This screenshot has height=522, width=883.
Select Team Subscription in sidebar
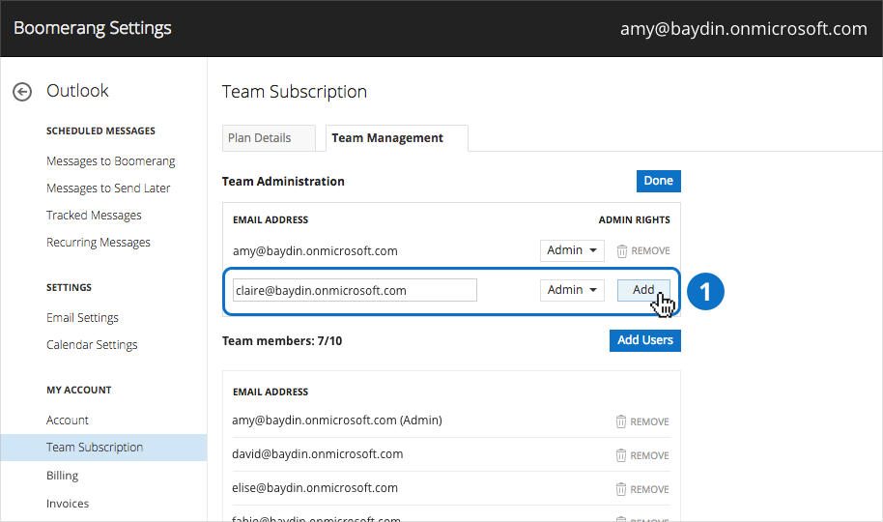pos(103,448)
